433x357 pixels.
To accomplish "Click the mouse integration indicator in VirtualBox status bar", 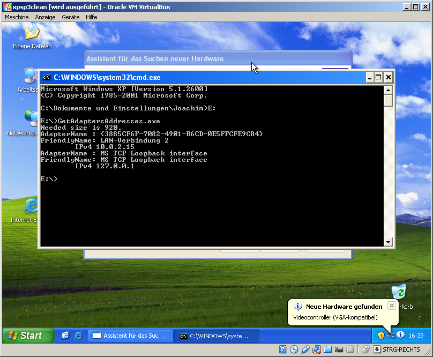I will click(365, 349).
